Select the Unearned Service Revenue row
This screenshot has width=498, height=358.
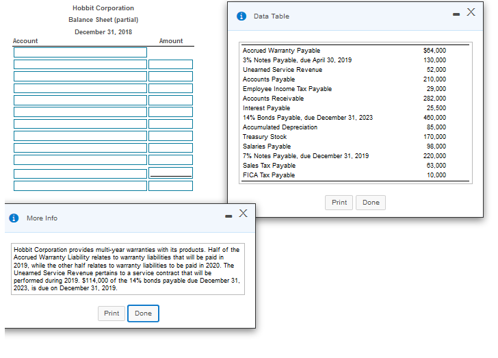356,70
